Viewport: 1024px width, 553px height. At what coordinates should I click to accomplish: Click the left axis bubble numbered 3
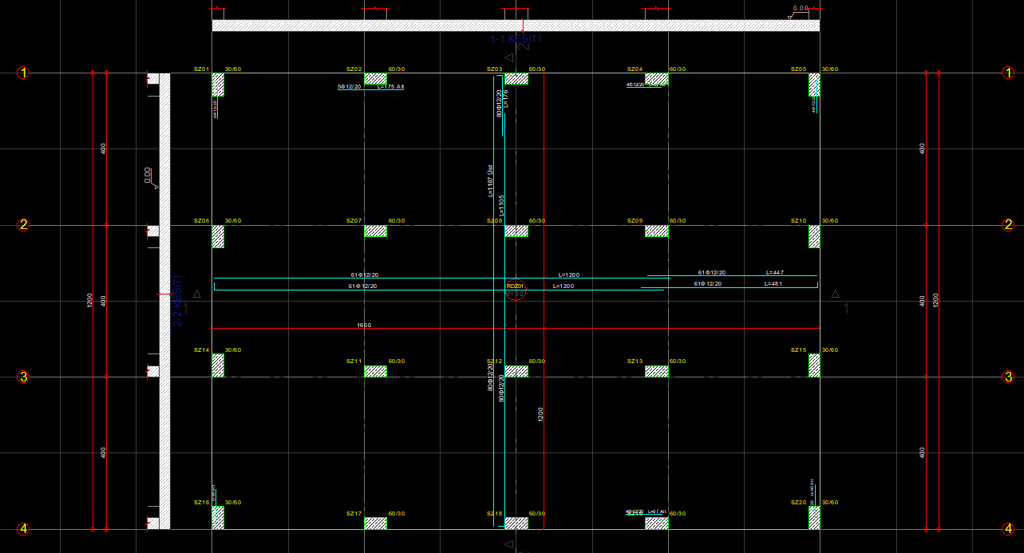point(23,377)
